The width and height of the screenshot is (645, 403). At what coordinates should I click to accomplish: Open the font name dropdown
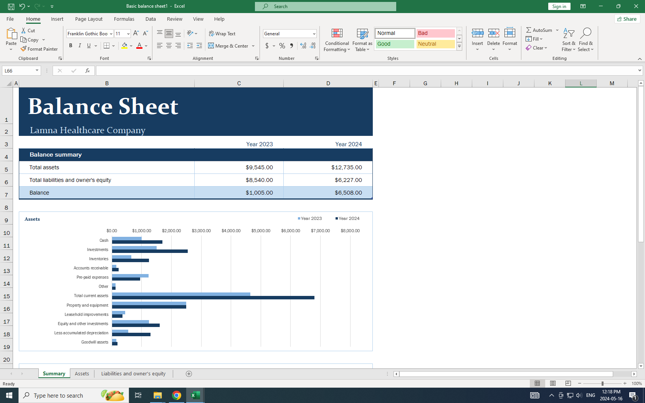tap(111, 34)
